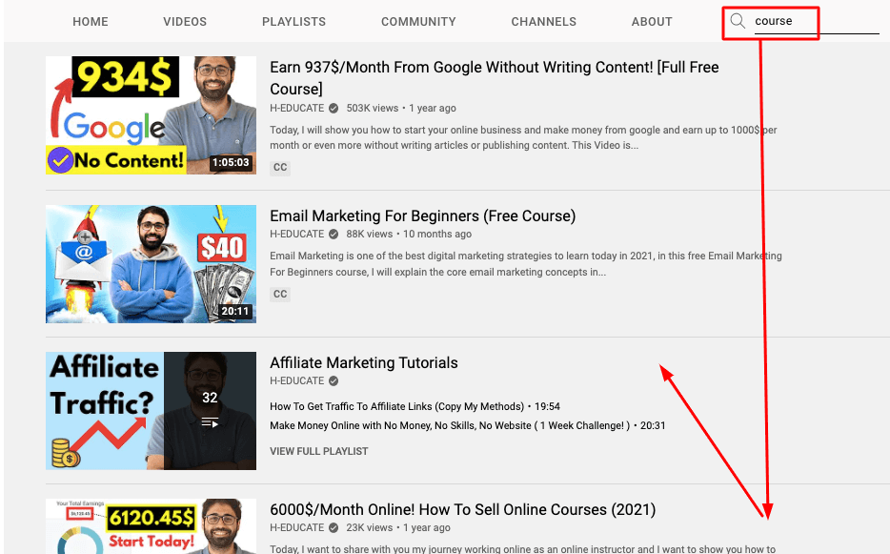Go to the COMMUNITY tab

tap(418, 22)
